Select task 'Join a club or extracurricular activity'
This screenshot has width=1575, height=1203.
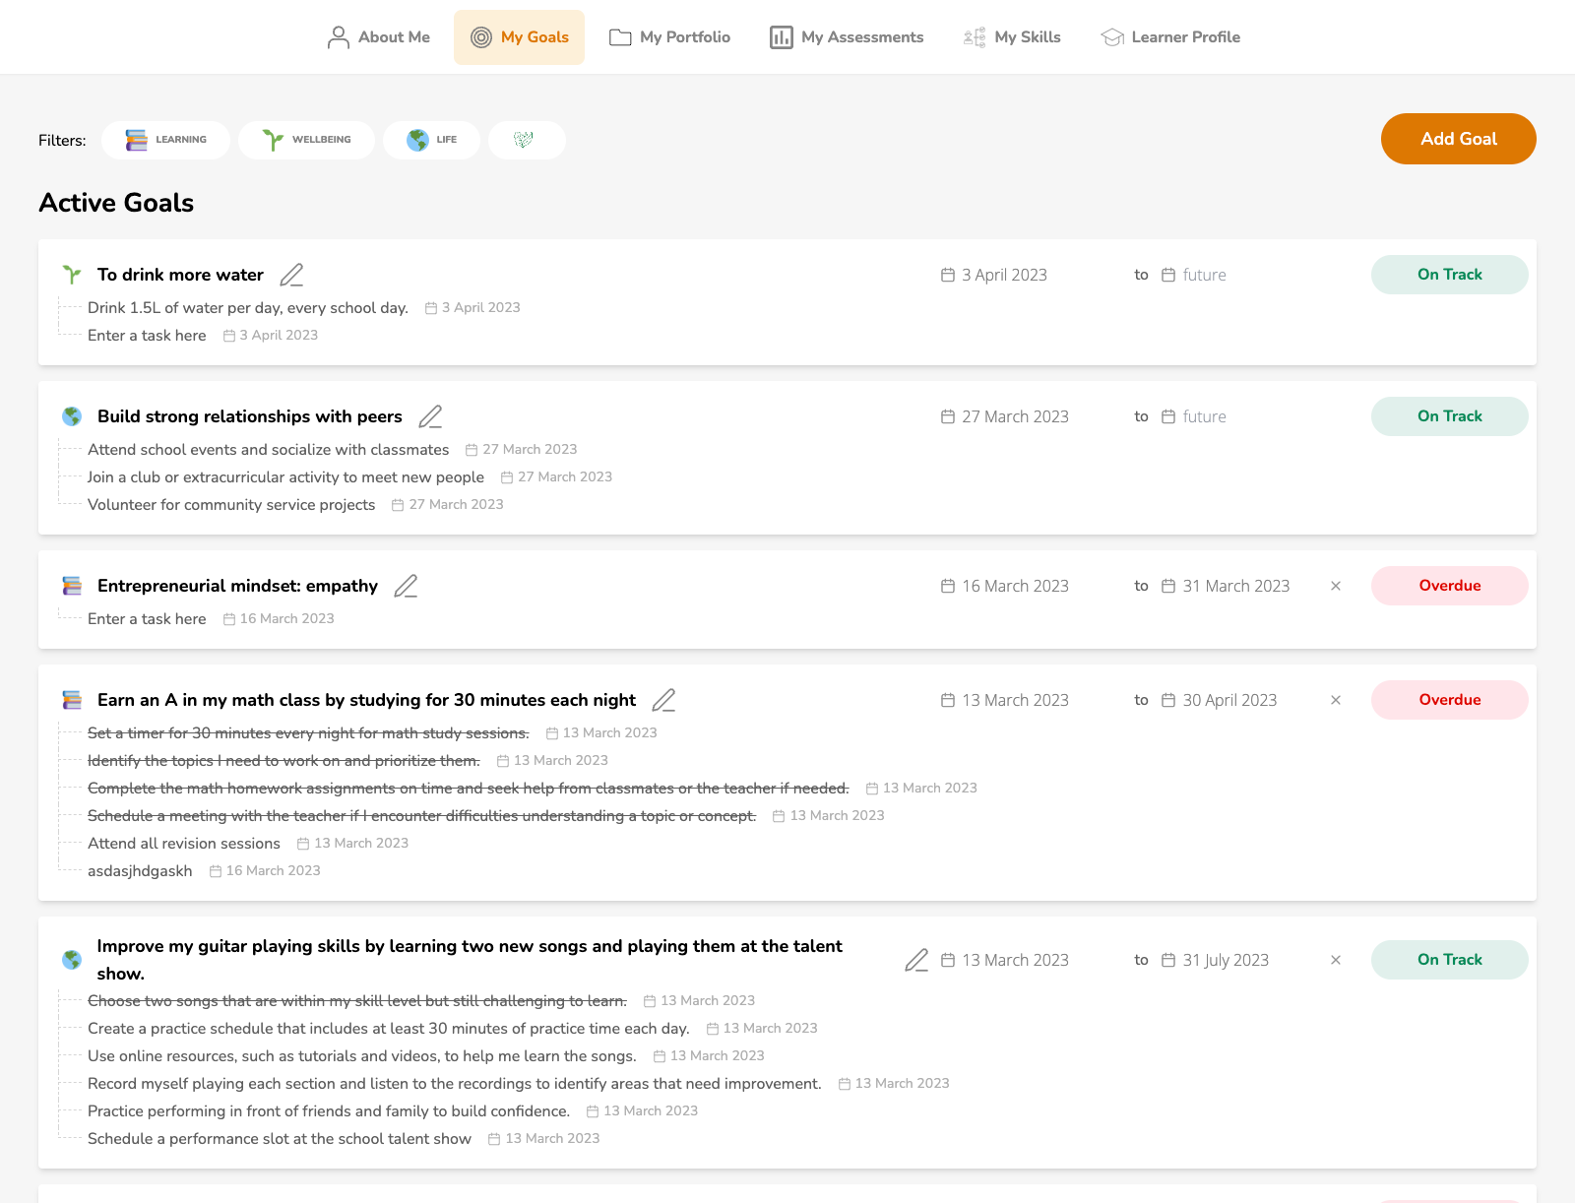(x=285, y=477)
